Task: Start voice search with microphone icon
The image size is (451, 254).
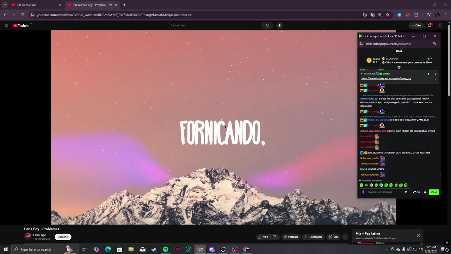Action: [x=280, y=25]
